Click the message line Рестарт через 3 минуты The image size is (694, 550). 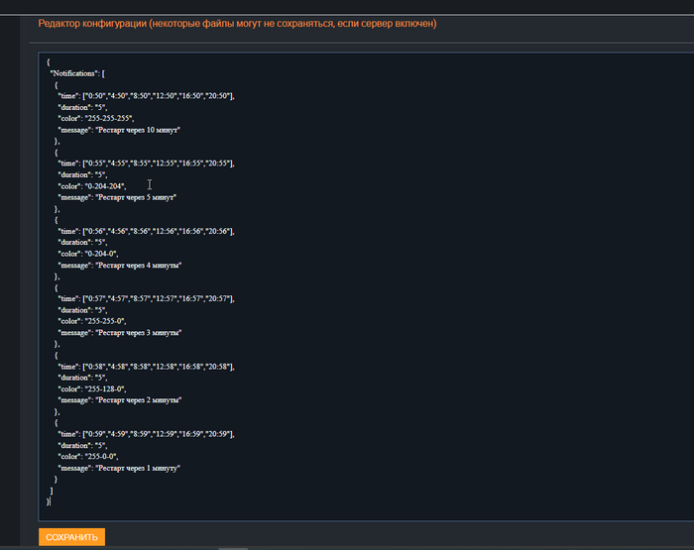point(137,332)
